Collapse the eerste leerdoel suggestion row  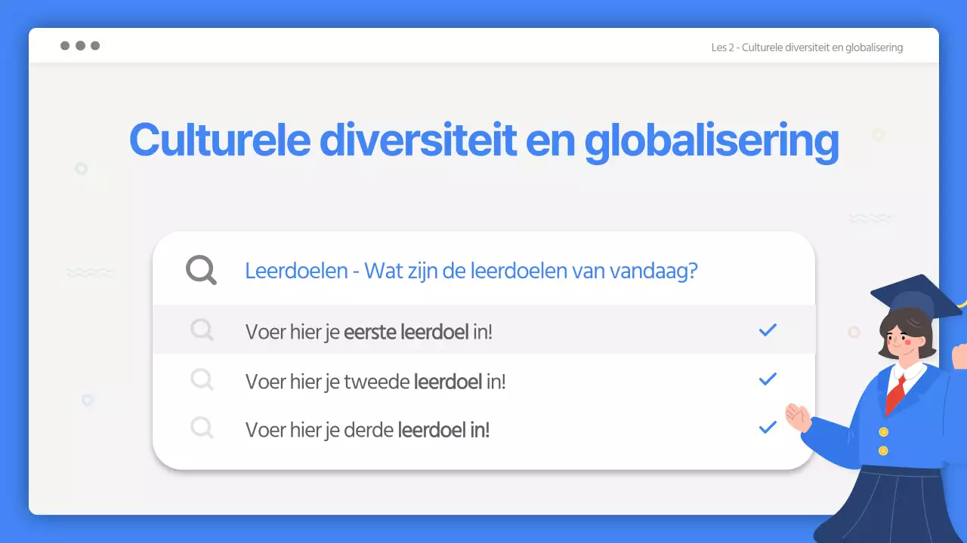(x=369, y=330)
